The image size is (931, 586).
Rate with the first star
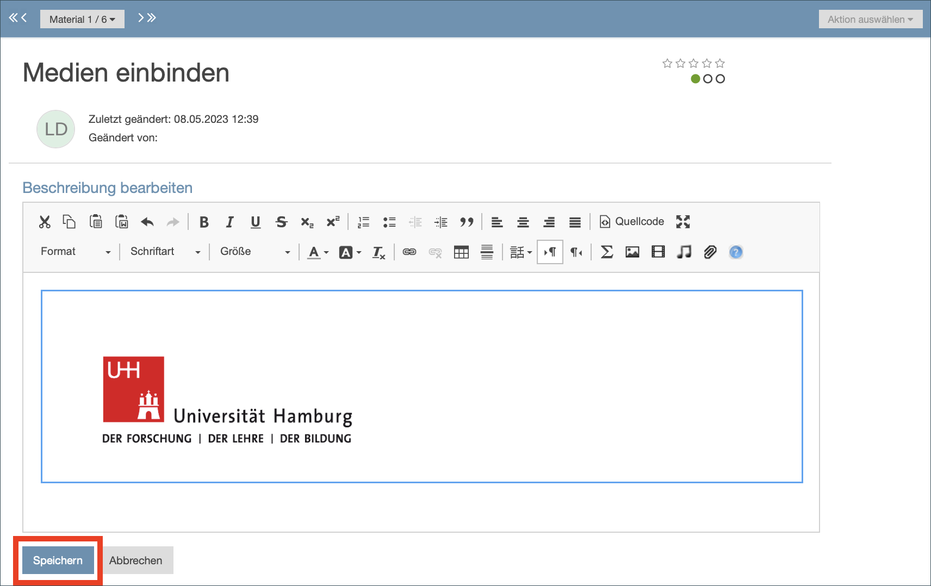pos(667,64)
